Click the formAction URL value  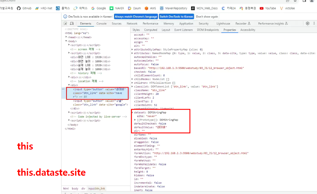click(x=200, y=153)
